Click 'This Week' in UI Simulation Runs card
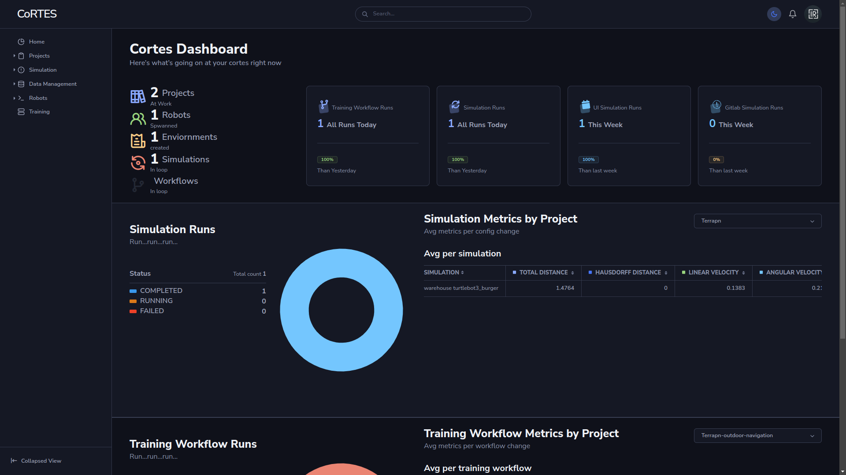 click(x=605, y=125)
